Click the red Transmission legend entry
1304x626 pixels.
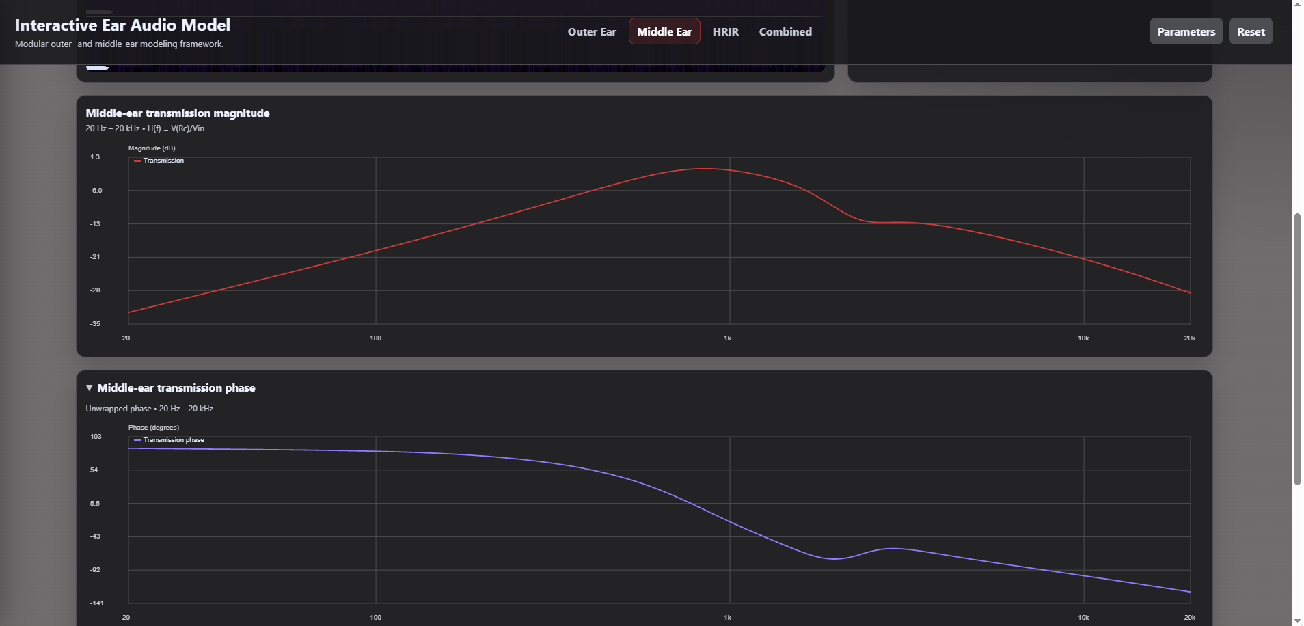coord(159,161)
